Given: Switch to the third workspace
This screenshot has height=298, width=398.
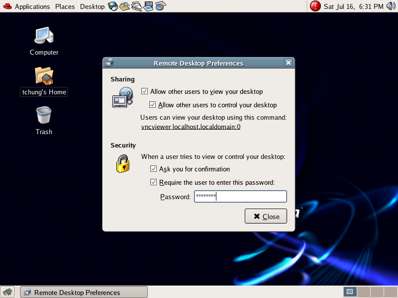Looking at the screenshot, I should [x=377, y=292].
